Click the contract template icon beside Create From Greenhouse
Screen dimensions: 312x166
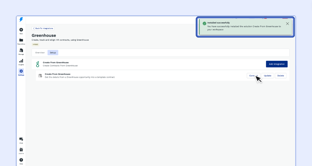40,76
